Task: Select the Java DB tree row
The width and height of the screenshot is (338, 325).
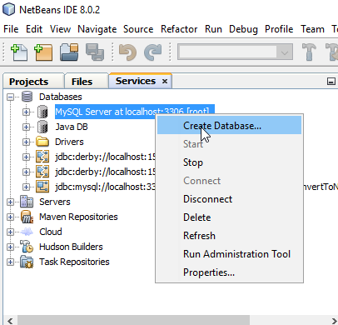Action: point(72,127)
